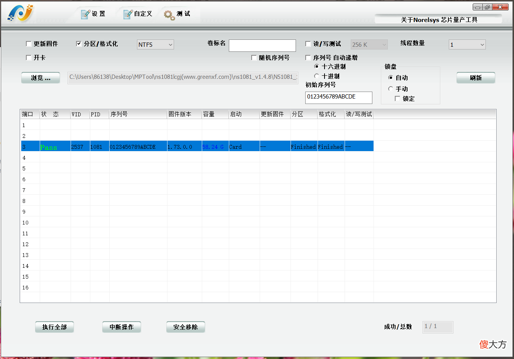This screenshot has width=514, height=359.
Task: Click the 自定义 notepad icon
Action: coord(128,14)
